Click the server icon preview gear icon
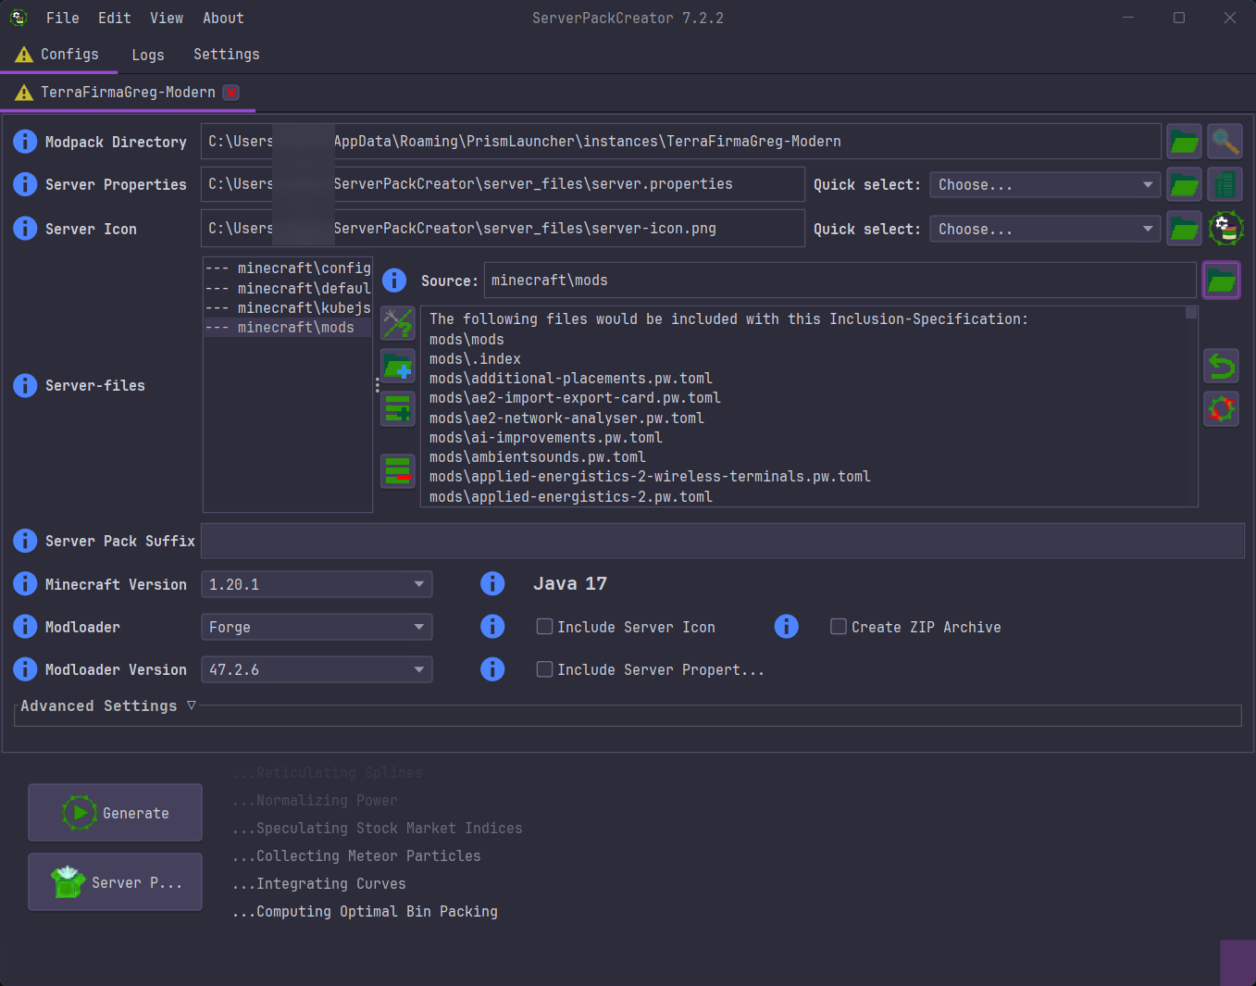 [x=1225, y=229]
